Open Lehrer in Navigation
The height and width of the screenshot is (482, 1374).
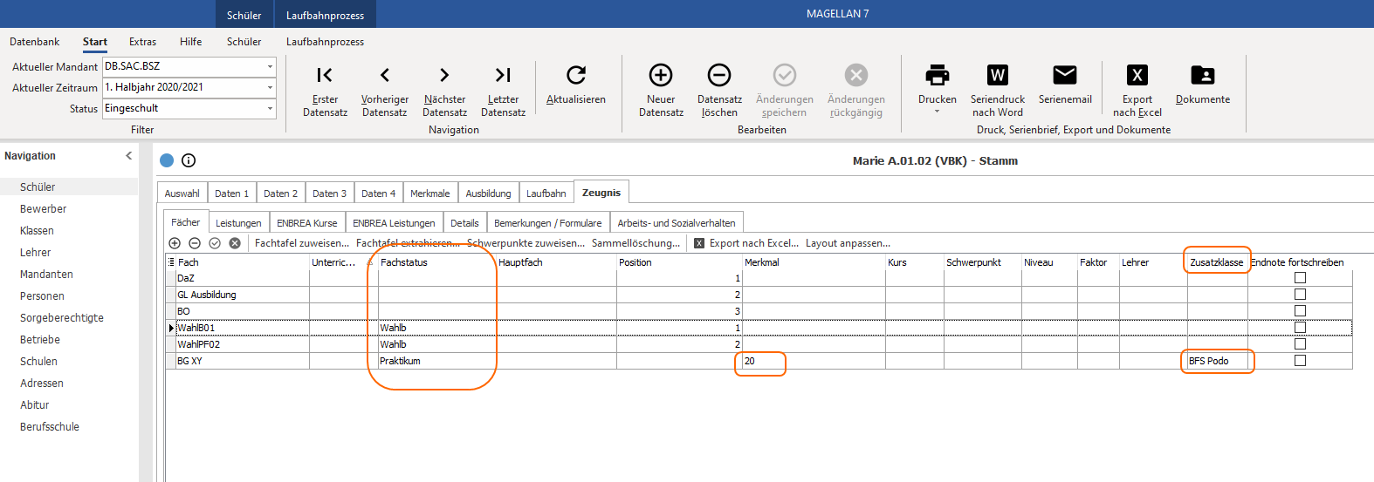(35, 253)
